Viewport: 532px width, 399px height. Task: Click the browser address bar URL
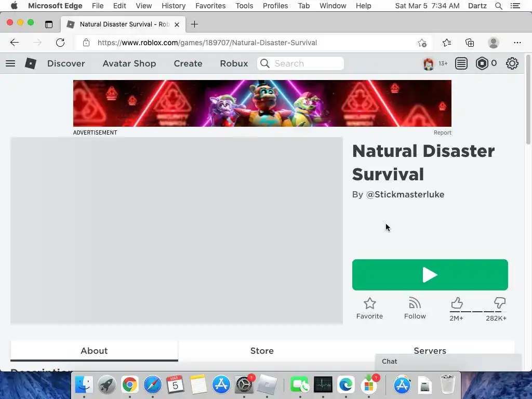[x=207, y=43]
